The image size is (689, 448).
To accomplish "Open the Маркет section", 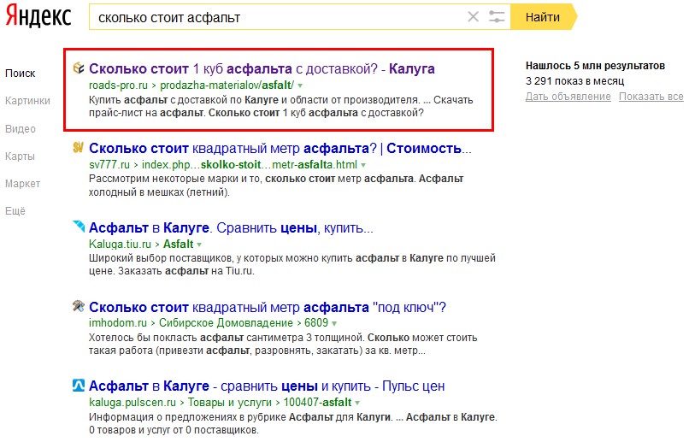I will pos(22,184).
